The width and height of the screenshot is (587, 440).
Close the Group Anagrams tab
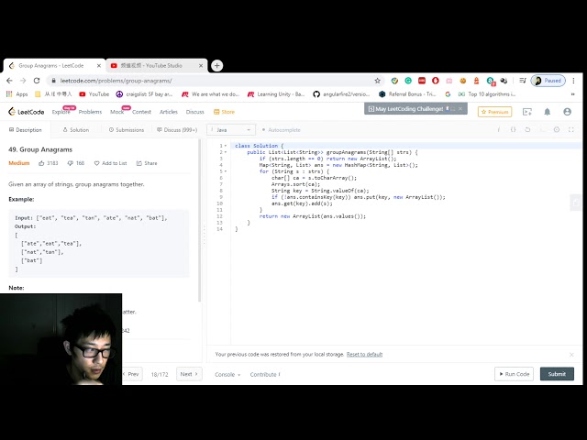coord(99,65)
